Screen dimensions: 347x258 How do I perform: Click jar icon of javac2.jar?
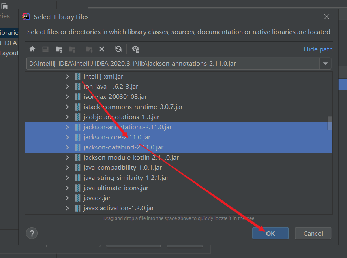pyautogui.click(x=78, y=198)
